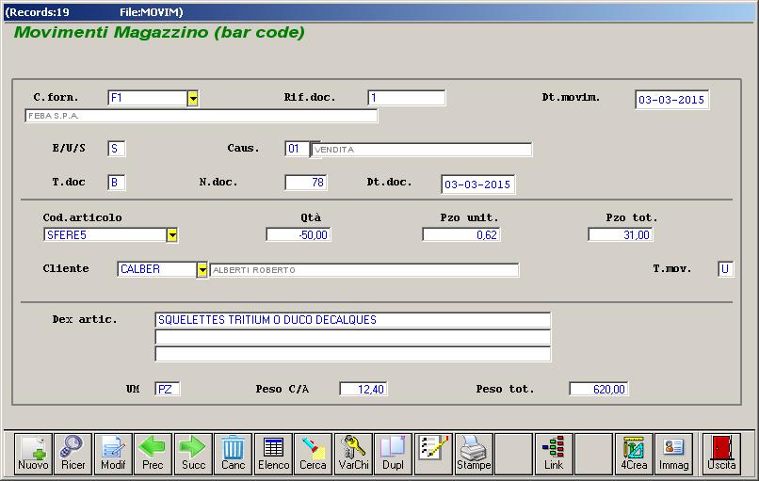
Task: Expand the Cod.articolo dropdown arrow
Action: pos(172,235)
